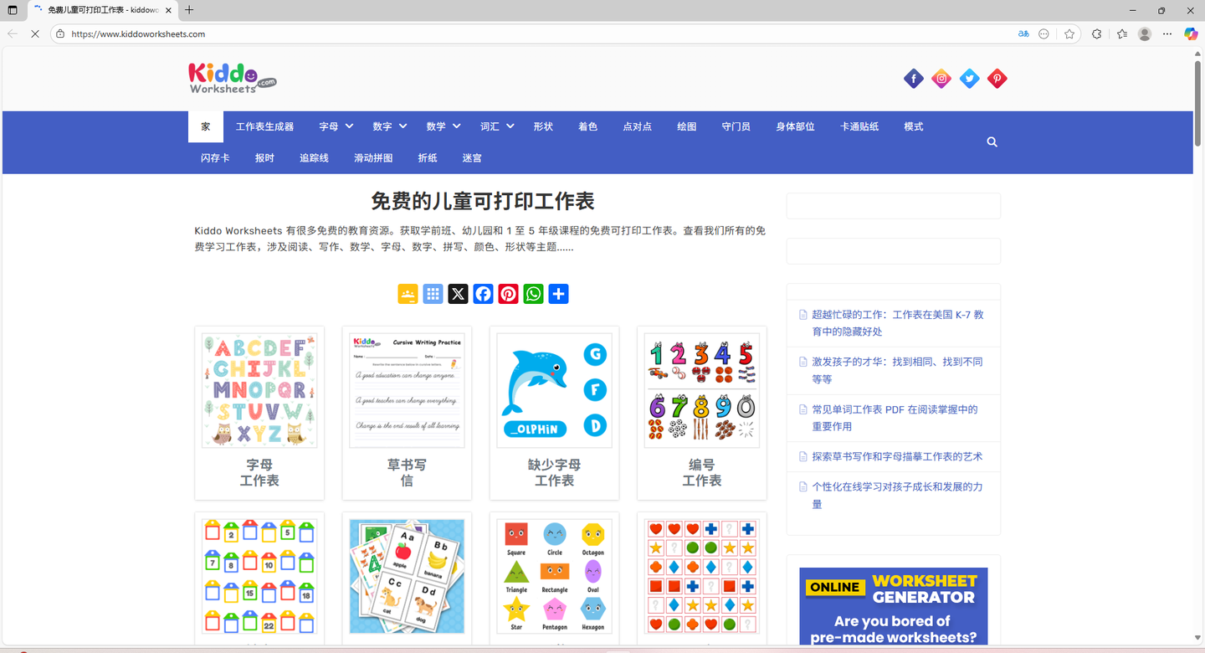Open the 点对点 menu item
This screenshot has height=653, width=1205.
pyautogui.click(x=637, y=126)
